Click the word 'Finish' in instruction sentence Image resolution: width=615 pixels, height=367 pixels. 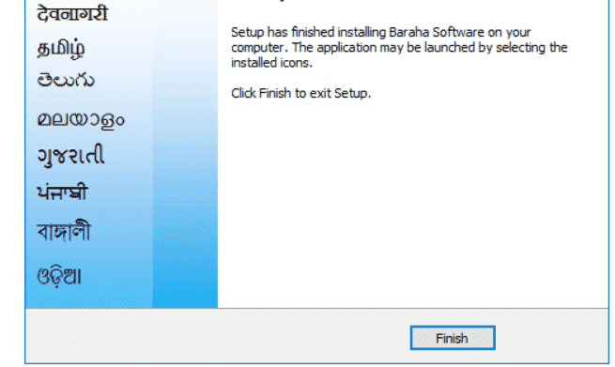click(275, 93)
